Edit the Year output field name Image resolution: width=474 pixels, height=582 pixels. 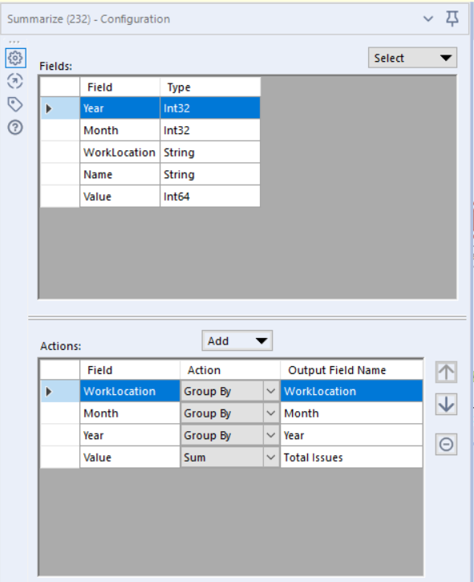click(351, 435)
